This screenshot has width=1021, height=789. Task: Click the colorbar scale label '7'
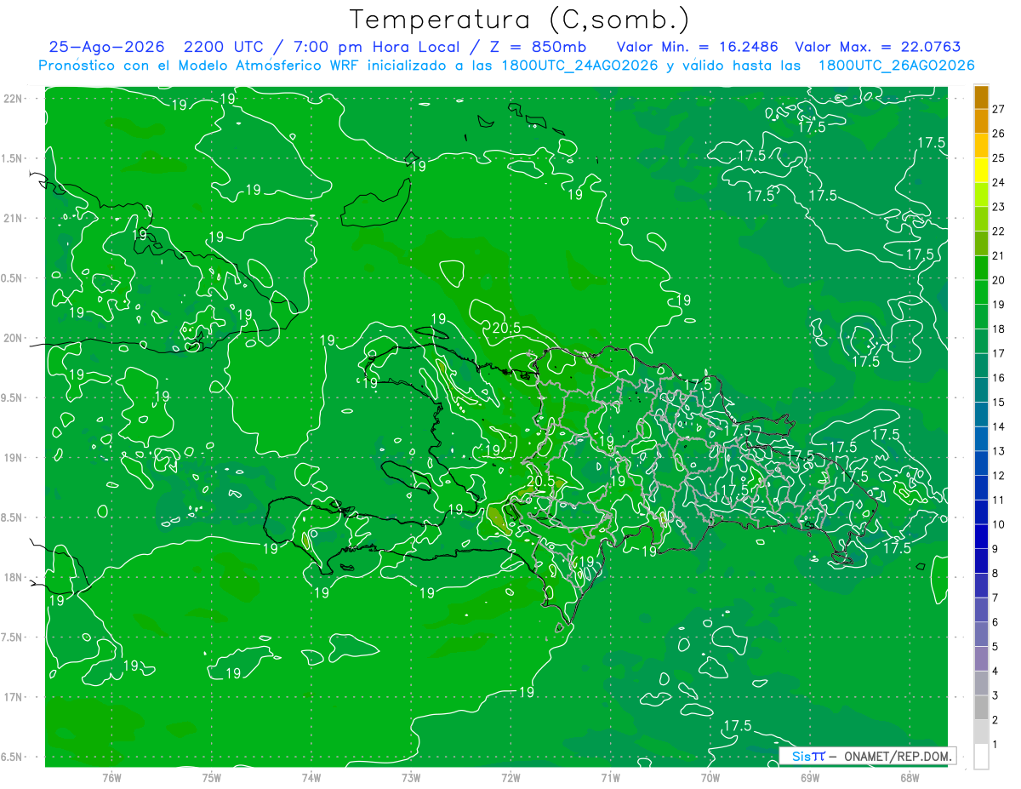(995, 597)
